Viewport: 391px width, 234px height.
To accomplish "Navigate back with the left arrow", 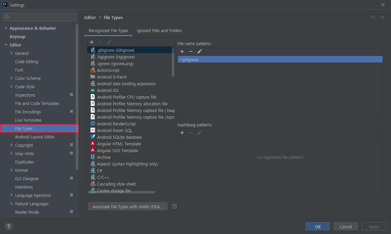I will (373, 17).
